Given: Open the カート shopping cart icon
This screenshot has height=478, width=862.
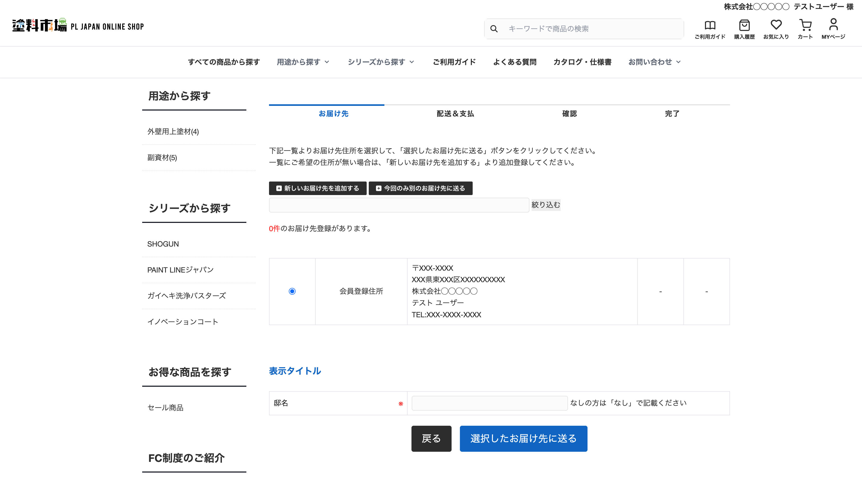Looking at the screenshot, I should click(x=805, y=25).
